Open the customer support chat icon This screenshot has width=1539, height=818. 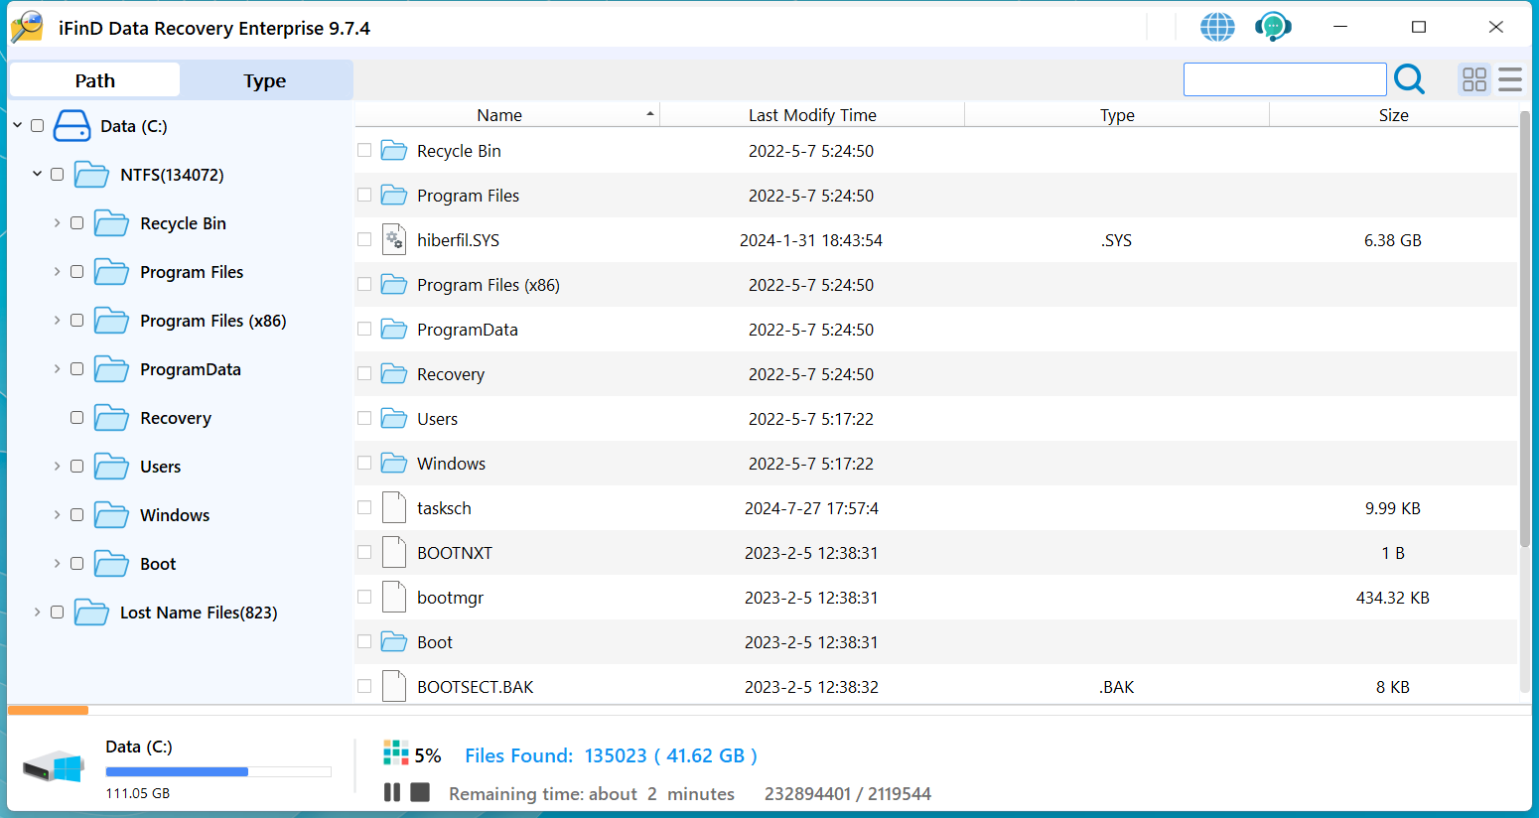pos(1273,27)
